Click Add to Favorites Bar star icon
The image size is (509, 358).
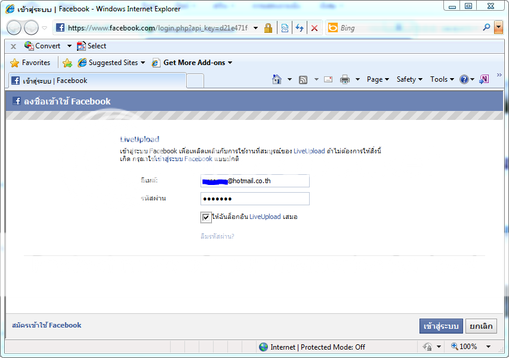click(x=67, y=63)
